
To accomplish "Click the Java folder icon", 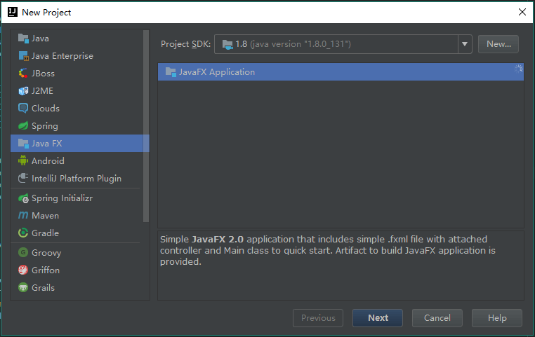I will (x=23, y=39).
